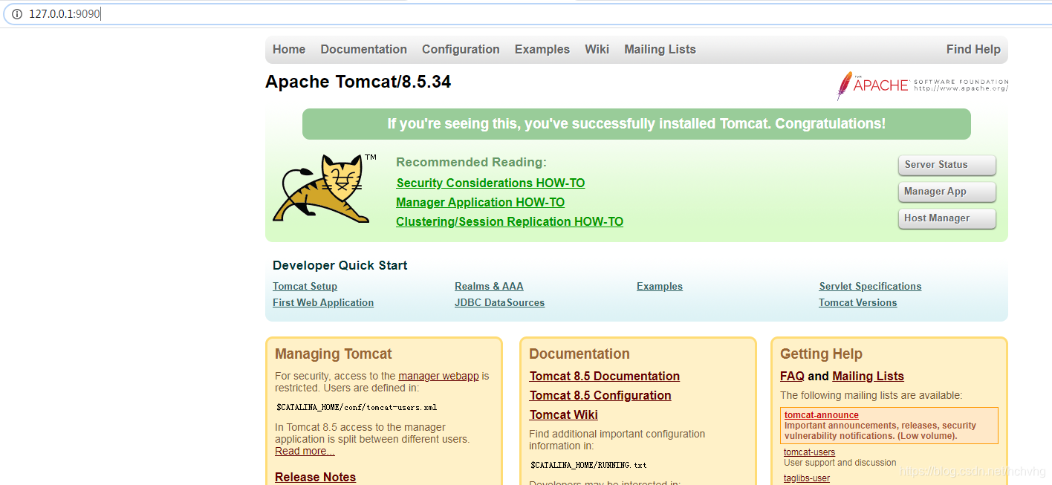Click the manager webapp link
This screenshot has width=1052, height=485.
438,377
